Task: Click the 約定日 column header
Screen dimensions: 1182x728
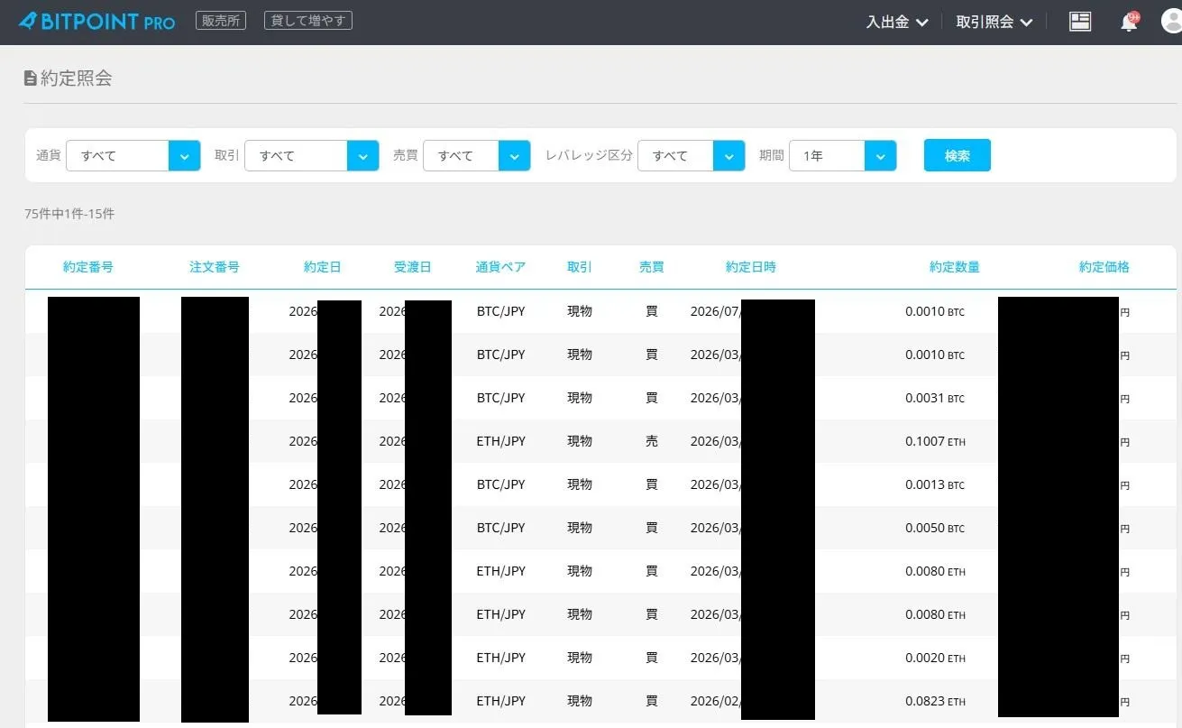Action: click(323, 267)
